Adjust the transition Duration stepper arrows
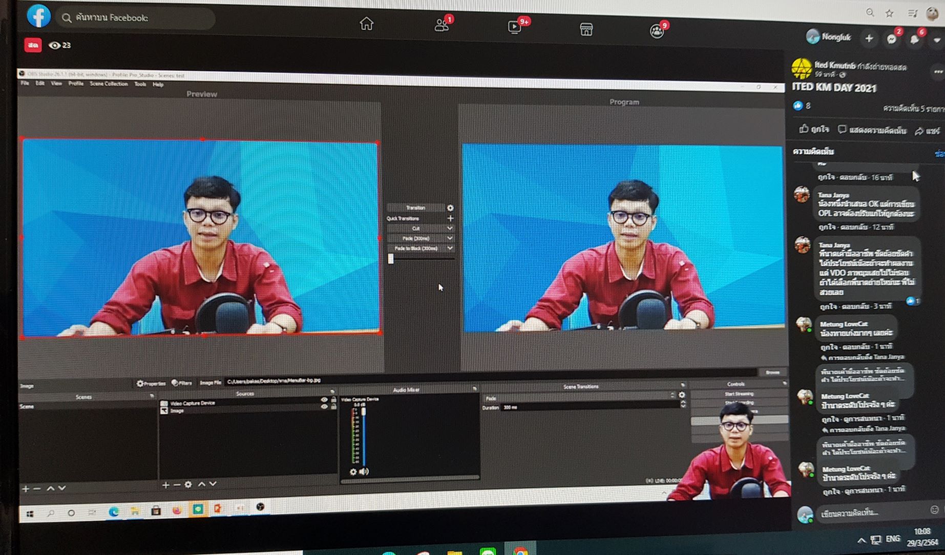 (x=683, y=404)
